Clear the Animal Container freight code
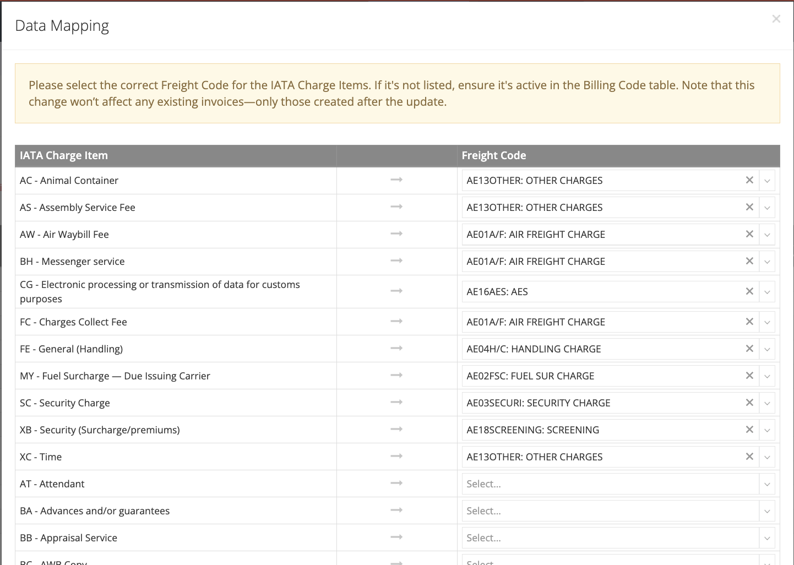This screenshot has width=794, height=565. (x=749, y=180)
